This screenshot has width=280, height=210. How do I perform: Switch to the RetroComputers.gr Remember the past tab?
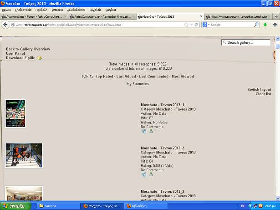(102, 16)
